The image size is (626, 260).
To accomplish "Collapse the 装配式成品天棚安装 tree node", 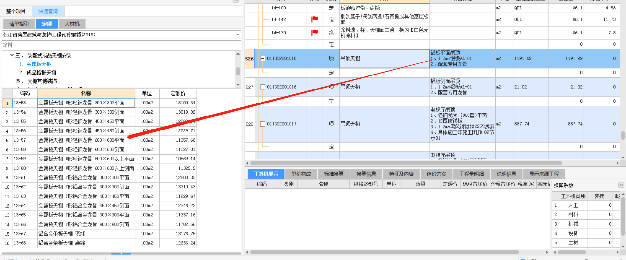I will point(12,55).
